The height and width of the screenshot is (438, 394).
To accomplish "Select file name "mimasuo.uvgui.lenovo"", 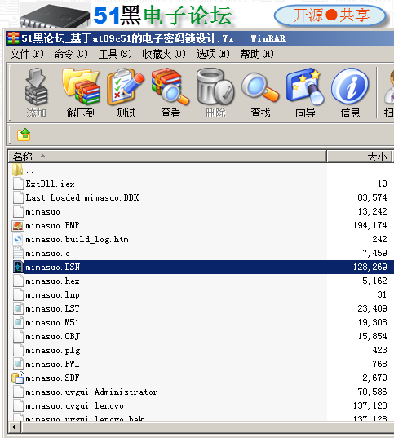I will coord(74,406).
